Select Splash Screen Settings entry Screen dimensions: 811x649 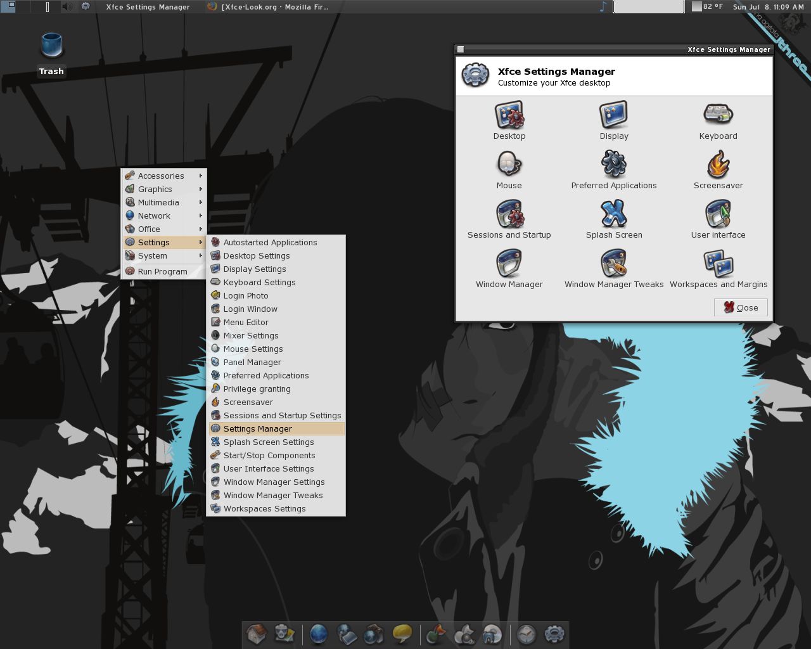[276, 442]
